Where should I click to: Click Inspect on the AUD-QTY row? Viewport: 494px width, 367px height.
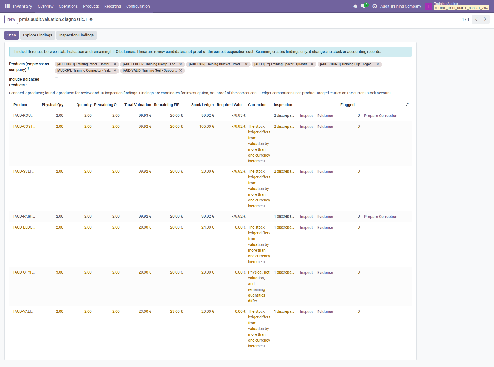click(306, 272)
